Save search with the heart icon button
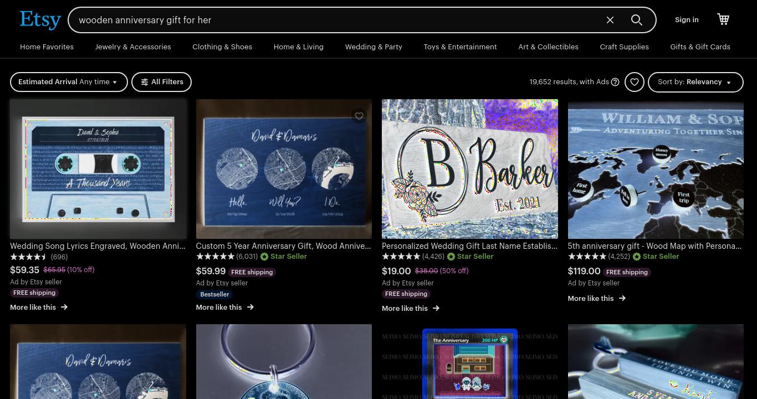 click(x=635, y=82)
